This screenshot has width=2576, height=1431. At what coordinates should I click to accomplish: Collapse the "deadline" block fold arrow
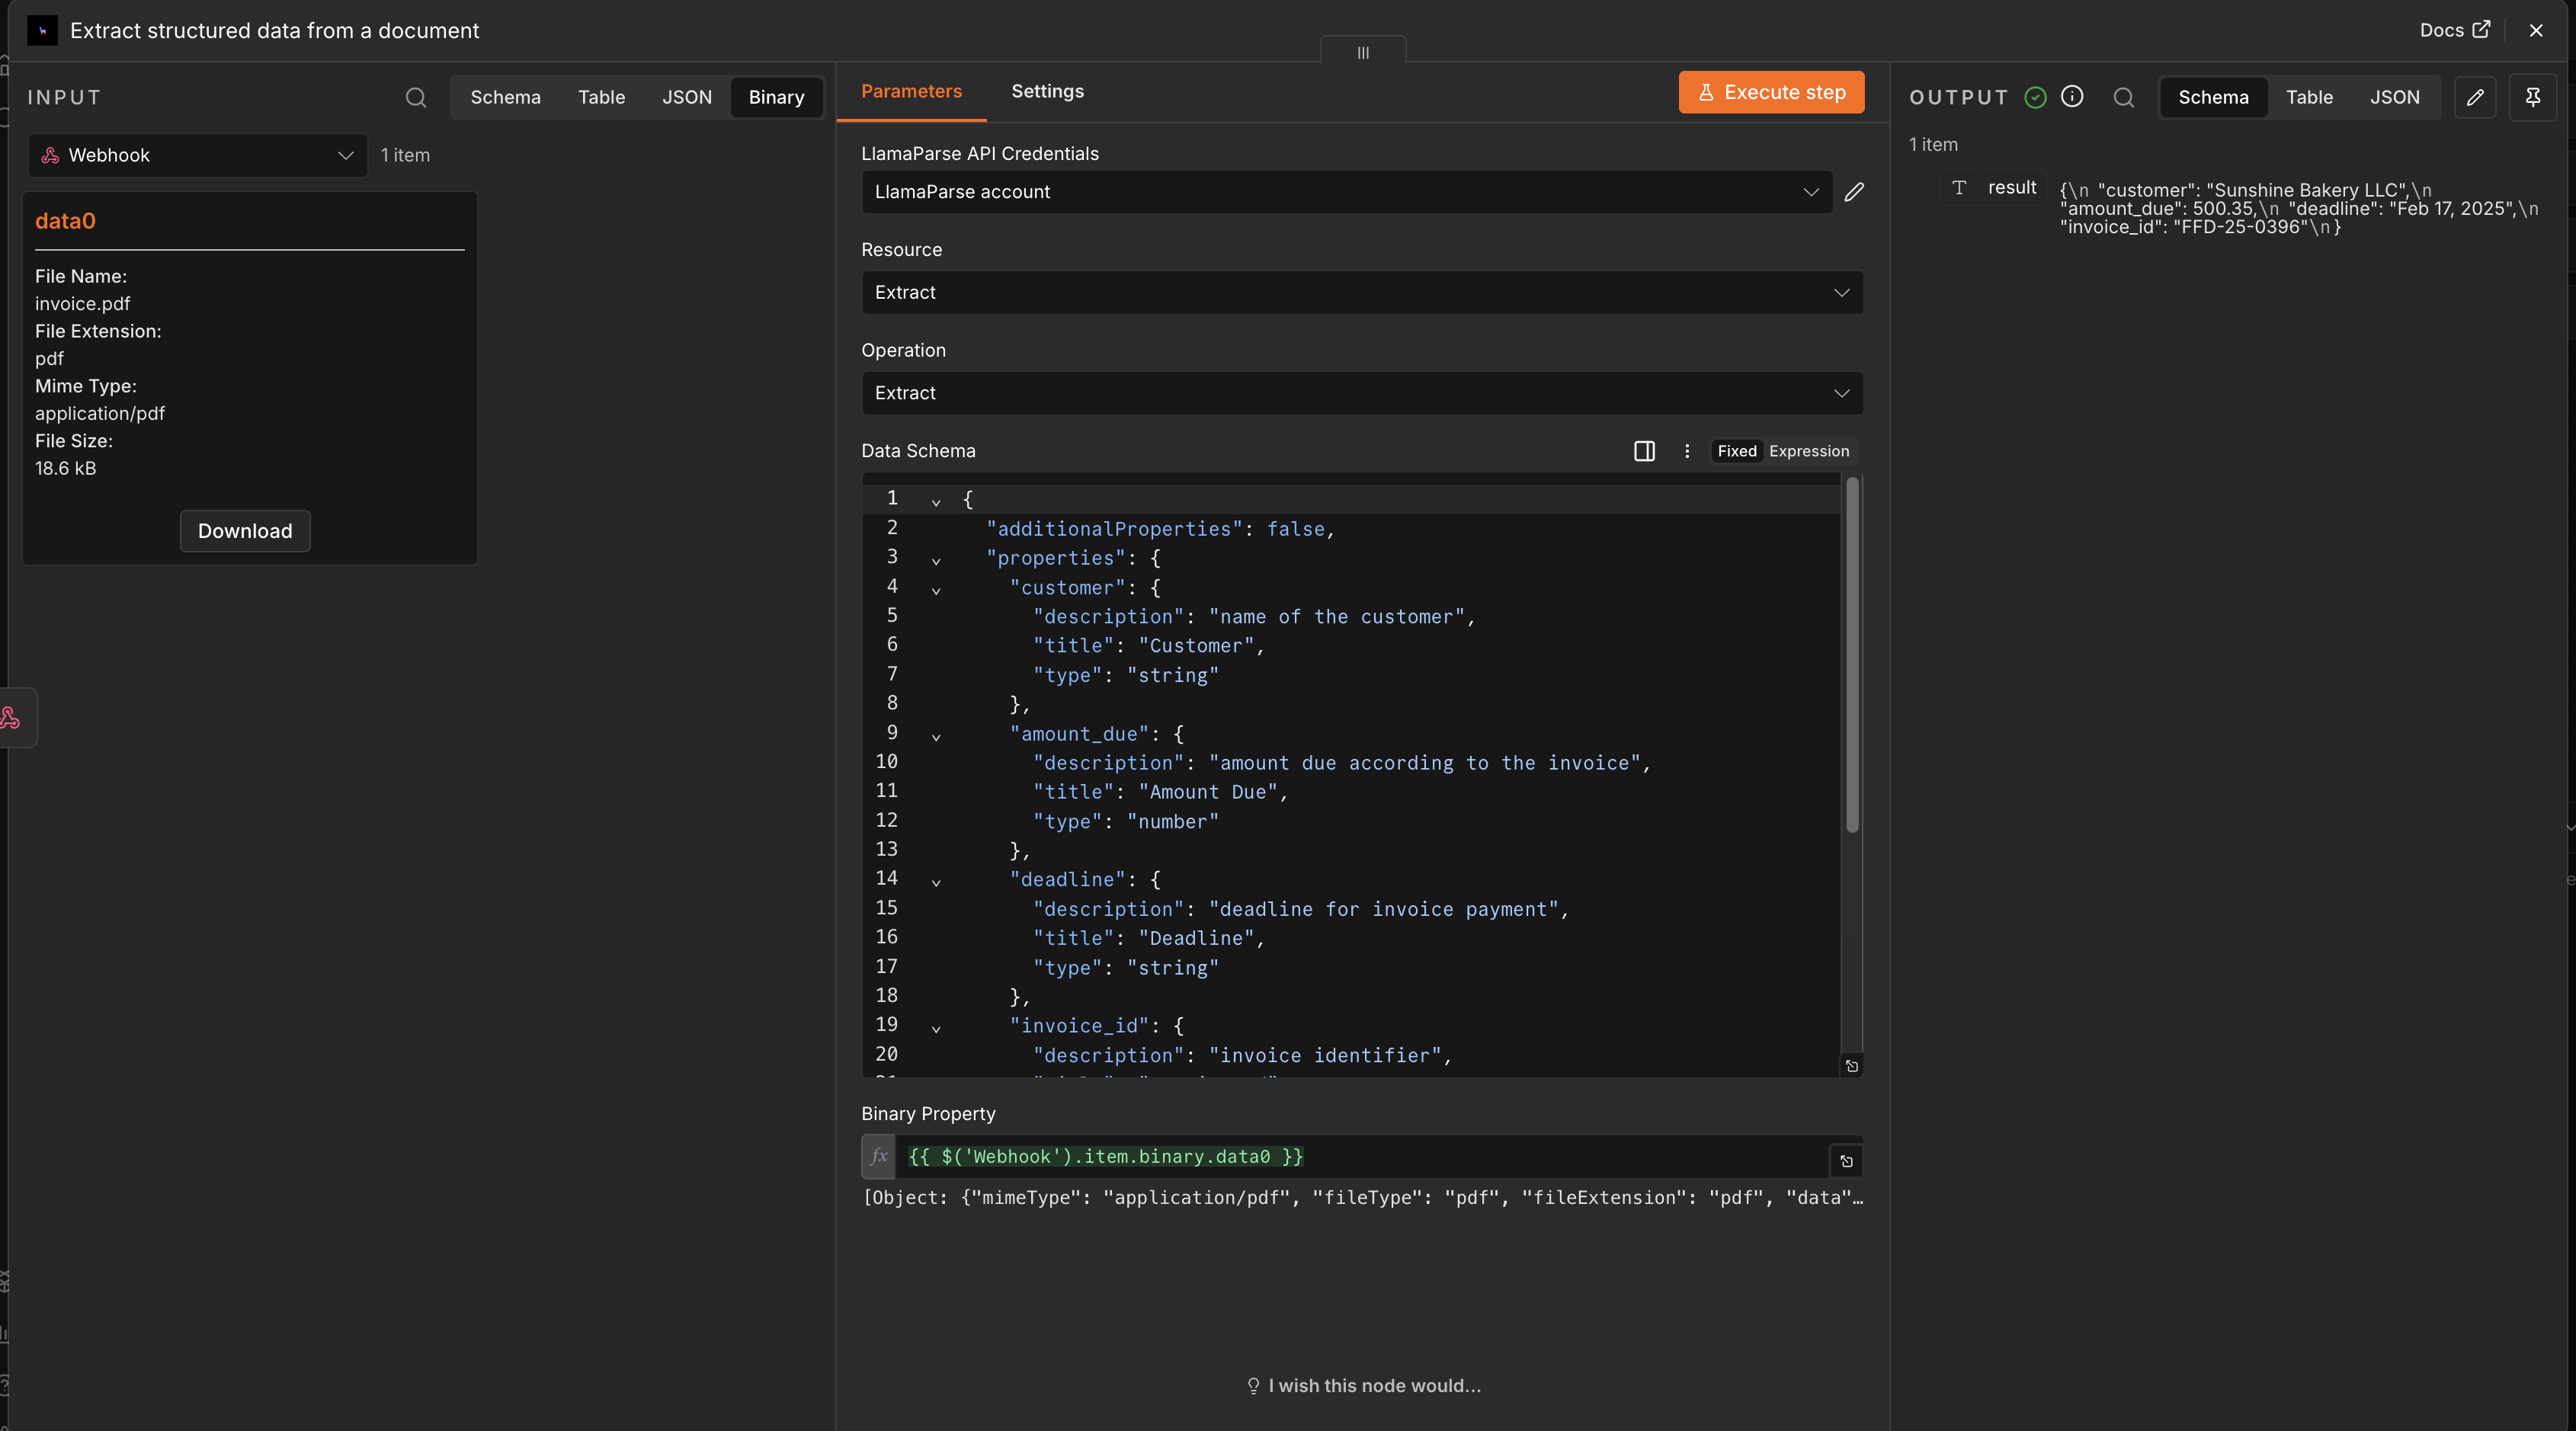point(936,882)
